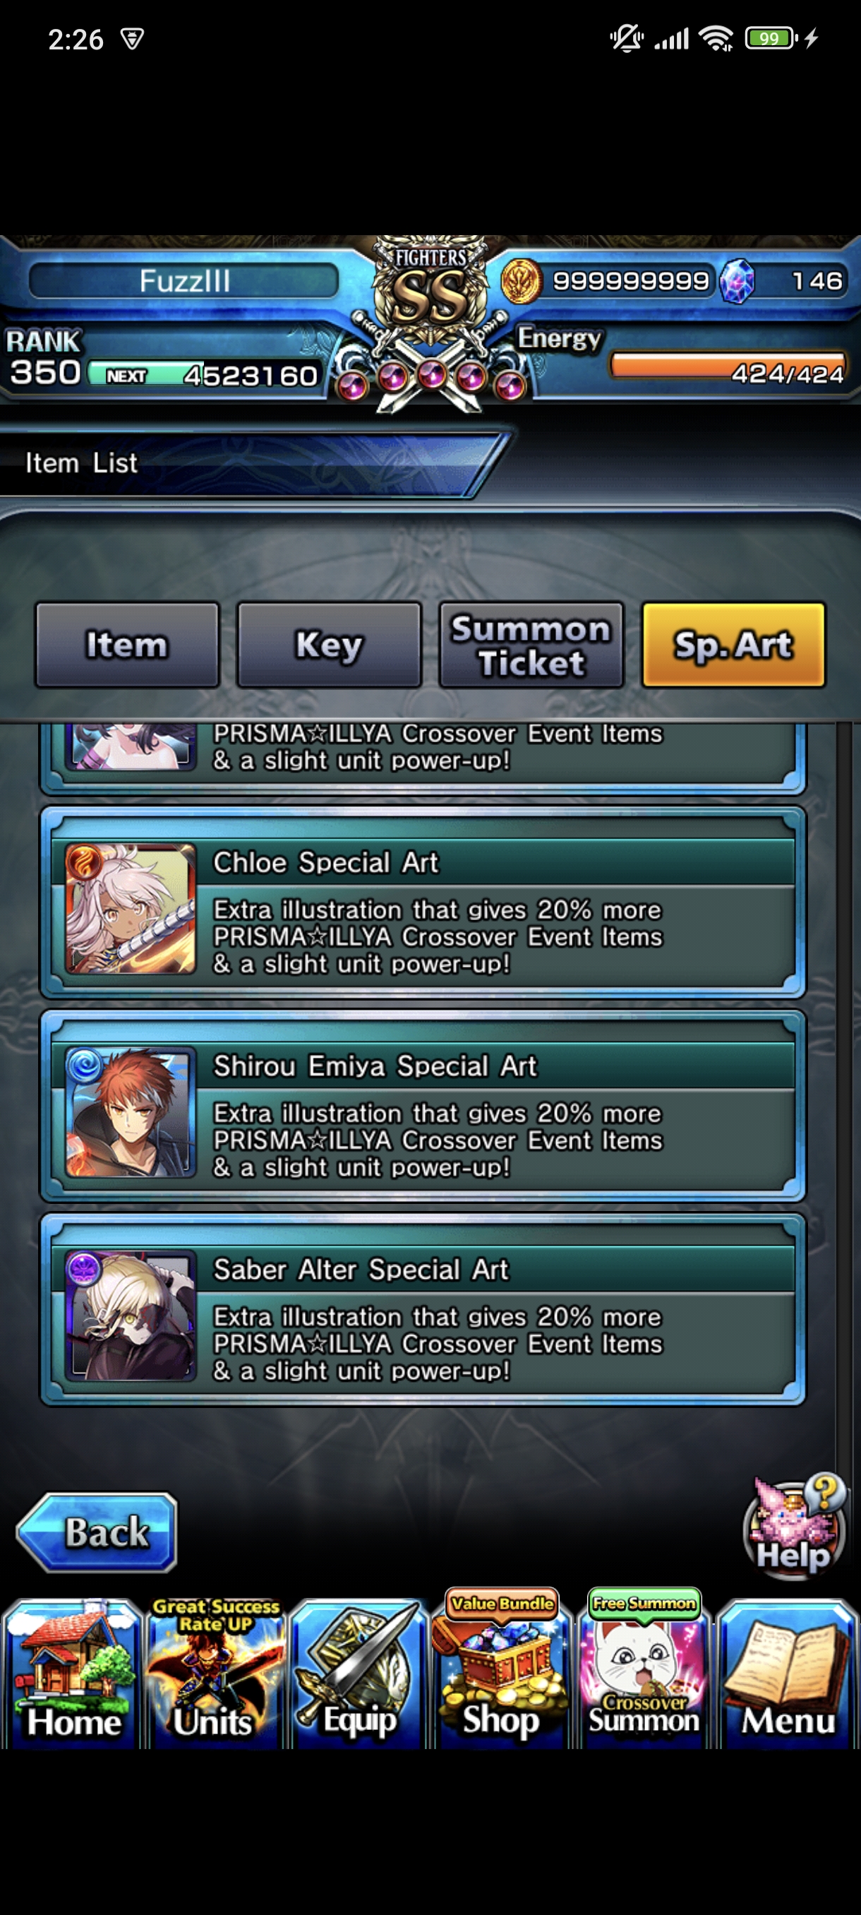Select the Saber Alter Special Art entry
The width and height of the screenshot is (861, 1915).
tap(423, 1310)
